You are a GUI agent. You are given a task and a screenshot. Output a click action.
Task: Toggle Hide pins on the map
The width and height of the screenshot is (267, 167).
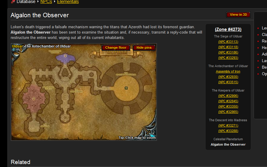tap(144, 48)
